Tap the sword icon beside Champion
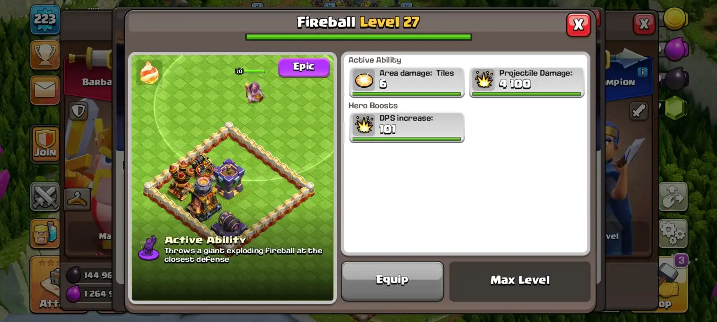This screenshot has width=717, height=322. (639, 110)
